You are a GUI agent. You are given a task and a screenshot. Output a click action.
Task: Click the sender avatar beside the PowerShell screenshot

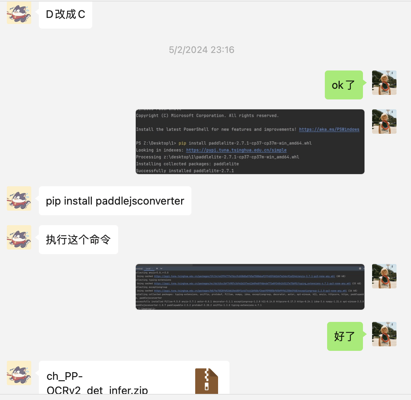point(384,122)
